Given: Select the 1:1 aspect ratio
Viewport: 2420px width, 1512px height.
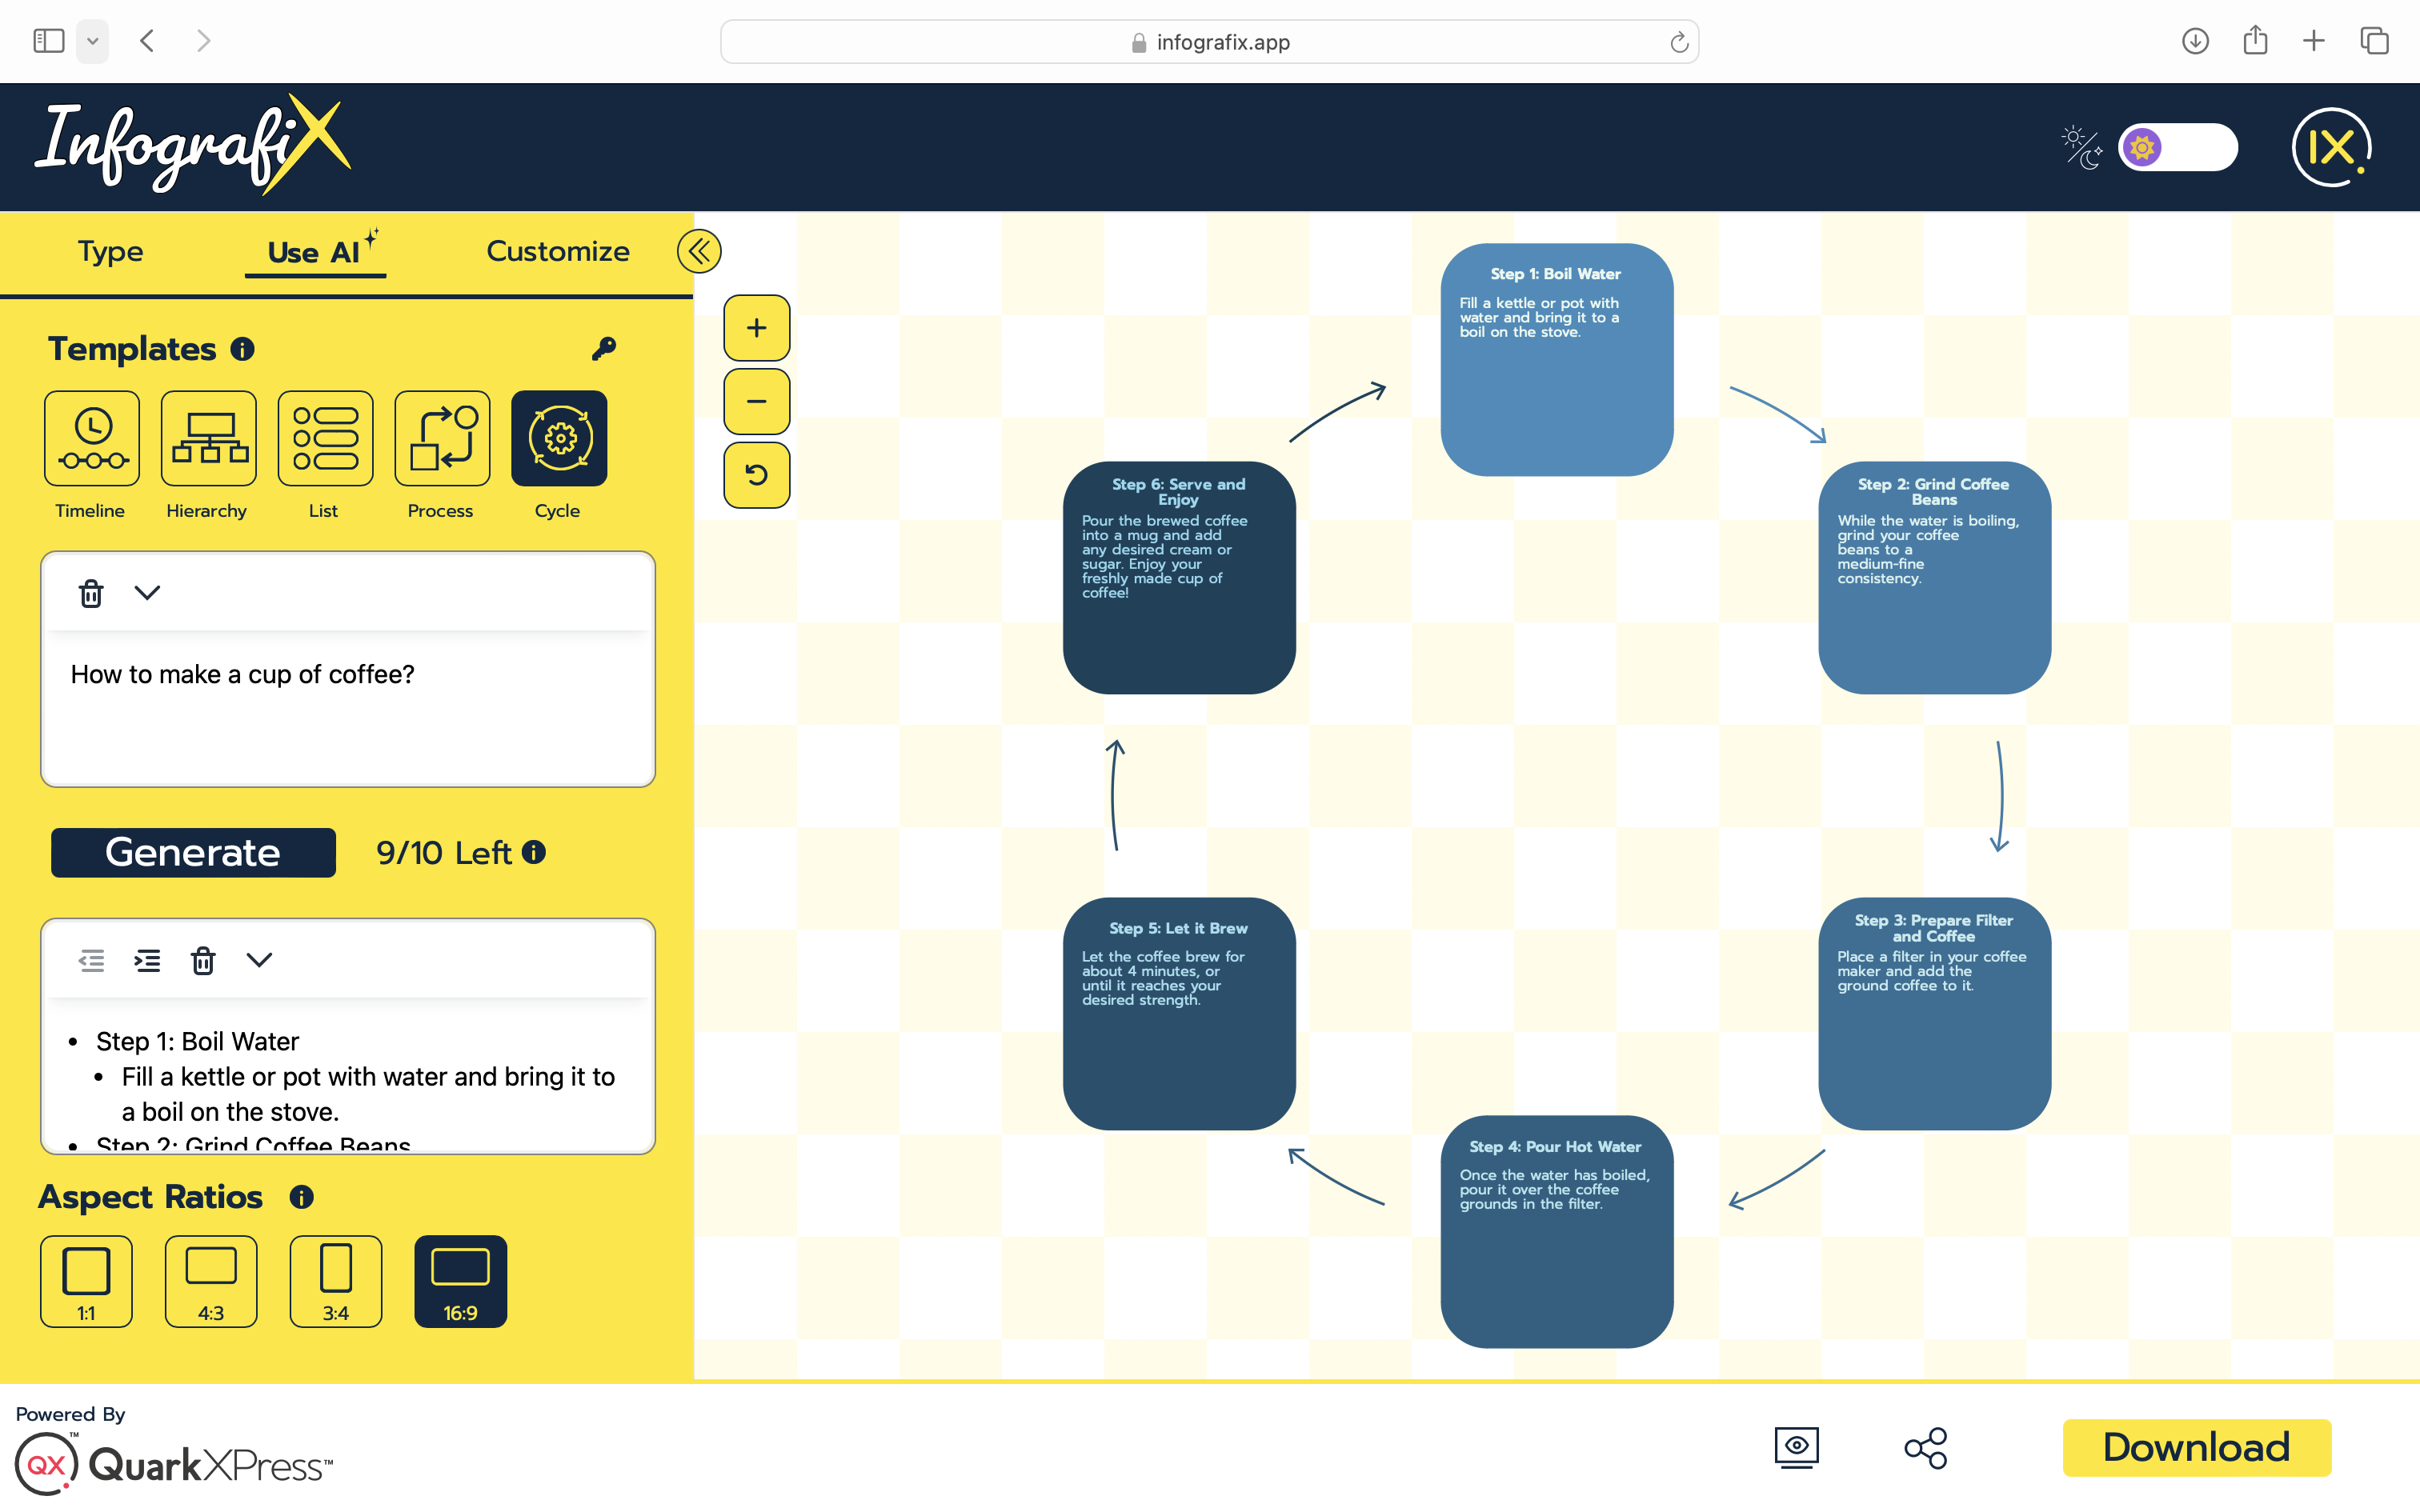Looking at the screenshot, I should pos(87,1281).
